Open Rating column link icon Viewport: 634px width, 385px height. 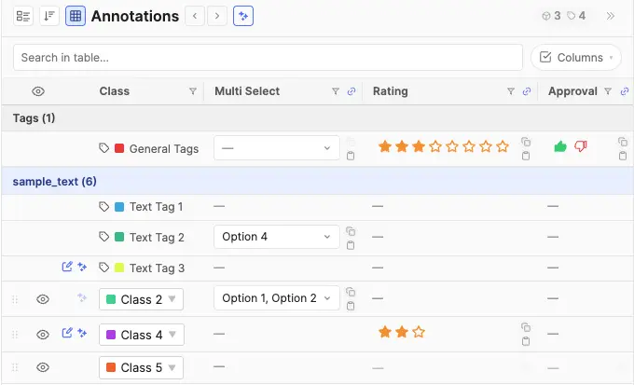click(x=527, y=91)
